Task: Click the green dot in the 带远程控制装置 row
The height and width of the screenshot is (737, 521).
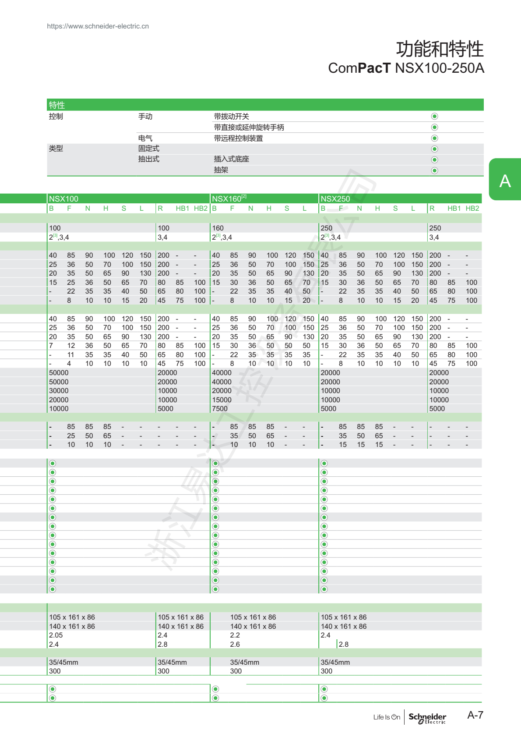Action: point(434,138)
